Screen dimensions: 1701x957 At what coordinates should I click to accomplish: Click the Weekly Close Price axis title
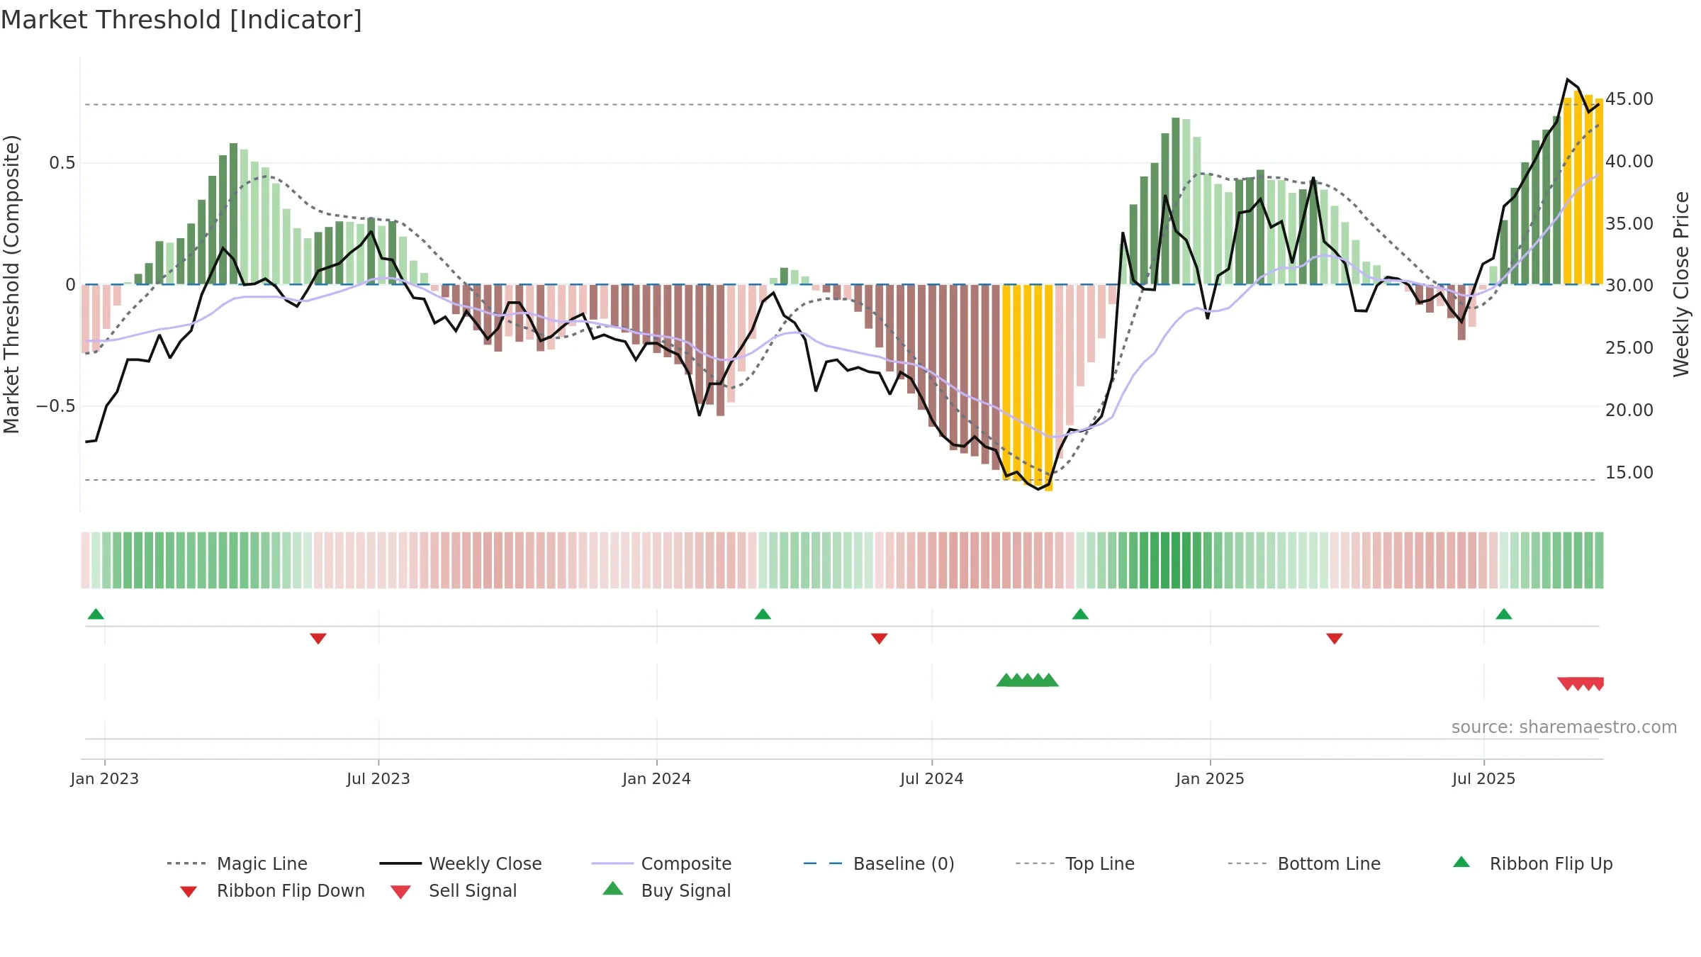pos(1681,284)
